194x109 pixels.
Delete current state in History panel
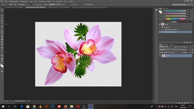(x=190, y=42)
